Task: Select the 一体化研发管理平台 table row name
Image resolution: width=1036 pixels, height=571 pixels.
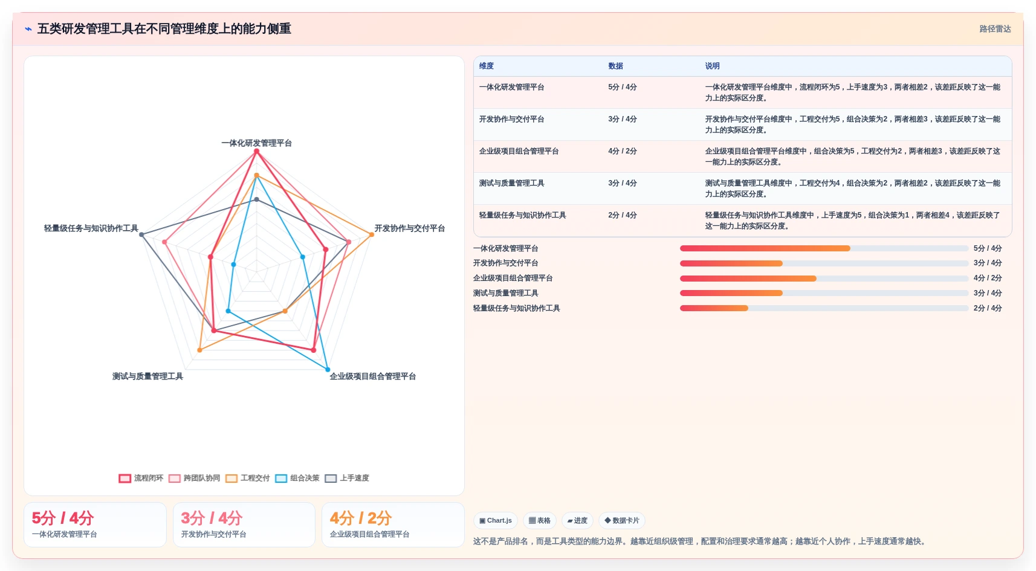Action: 511,87
